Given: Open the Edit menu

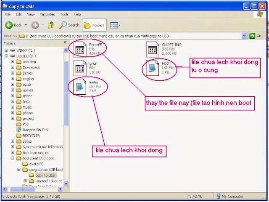Looking at the screenshot, I should [18, 14].
